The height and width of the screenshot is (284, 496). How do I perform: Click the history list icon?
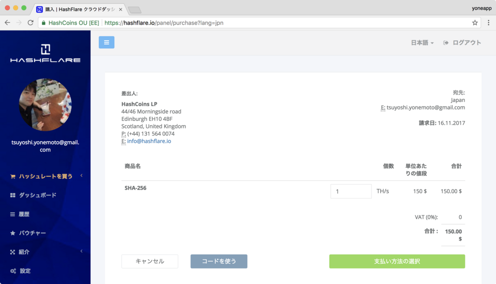(13, 214)
